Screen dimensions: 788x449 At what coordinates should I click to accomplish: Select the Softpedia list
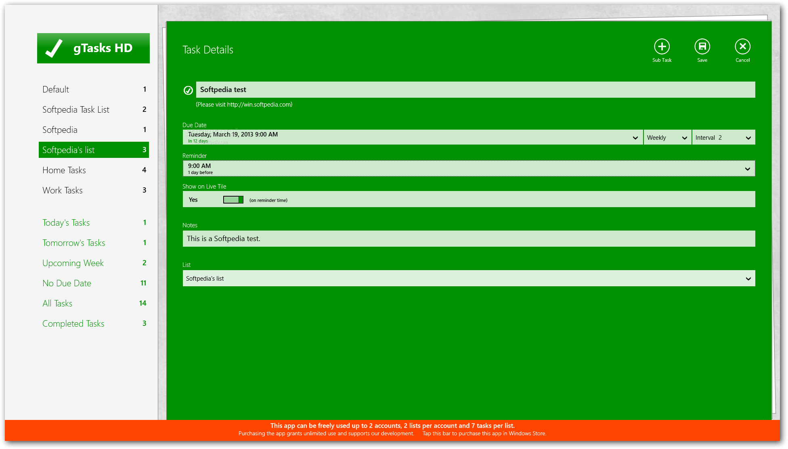pos(94,130)
